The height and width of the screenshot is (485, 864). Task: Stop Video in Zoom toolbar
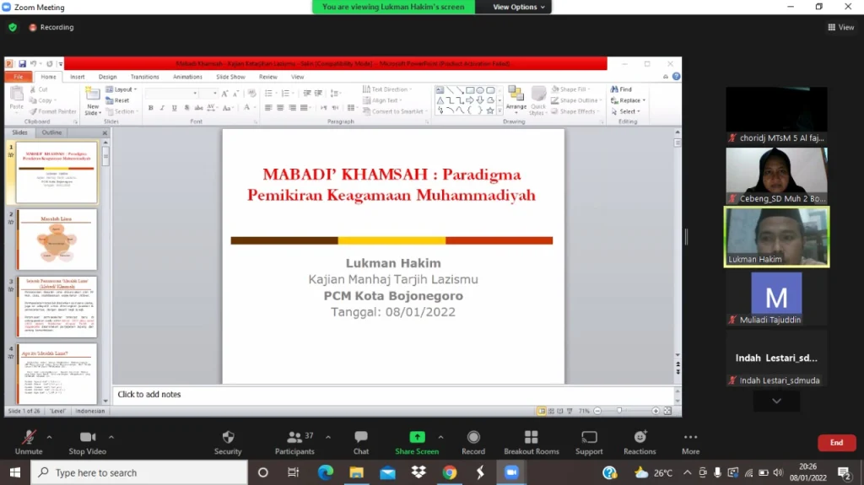click(87, 443)
